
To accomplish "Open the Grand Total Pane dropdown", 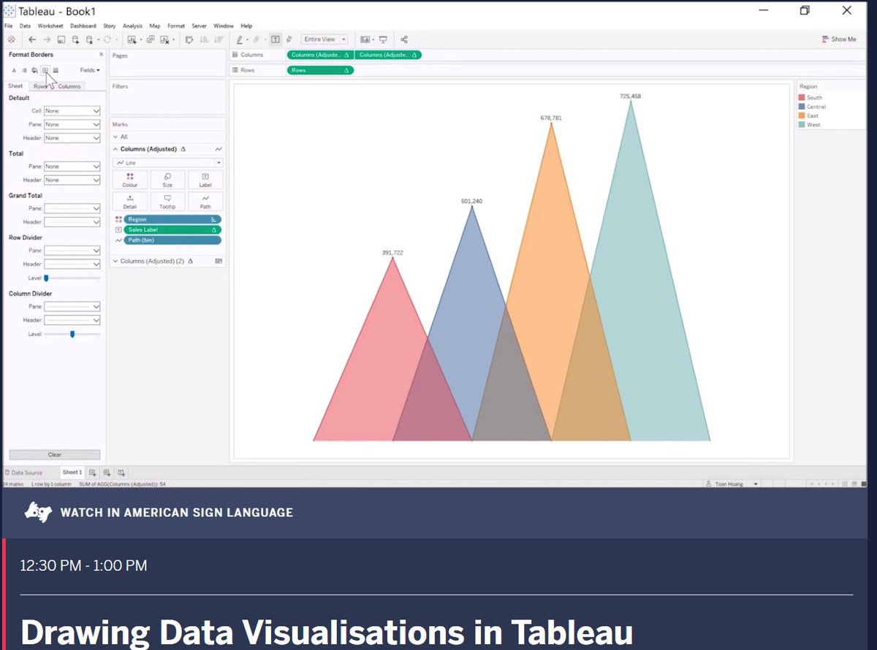I will point(72,208).
